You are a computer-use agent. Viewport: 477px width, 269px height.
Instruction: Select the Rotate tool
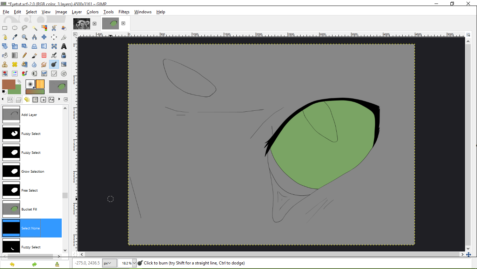(x=5, y=46)
